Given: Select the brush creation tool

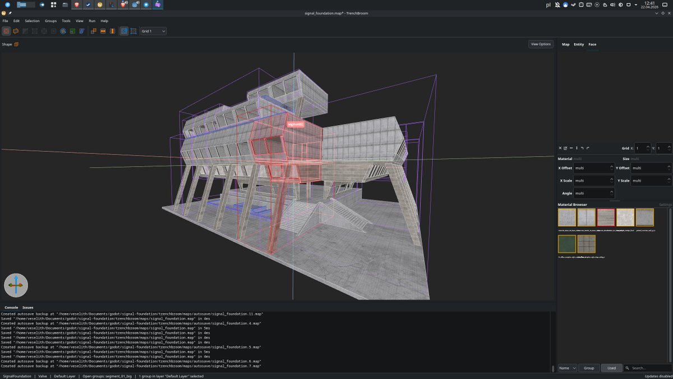Looking at the screenshot, I should 6,31.
